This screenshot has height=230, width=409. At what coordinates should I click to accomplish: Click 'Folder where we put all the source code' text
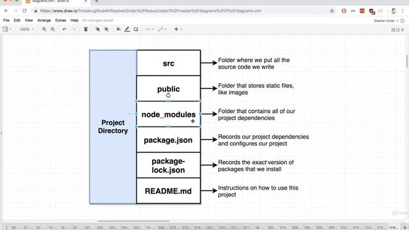click(x=254, y=63)
